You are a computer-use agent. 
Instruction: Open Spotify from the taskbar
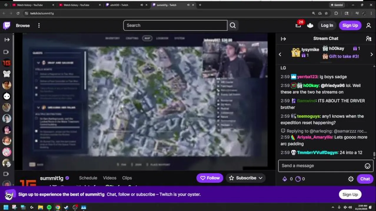[x=49, y=207]
